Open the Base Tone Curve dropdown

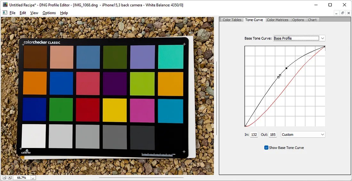322,38
